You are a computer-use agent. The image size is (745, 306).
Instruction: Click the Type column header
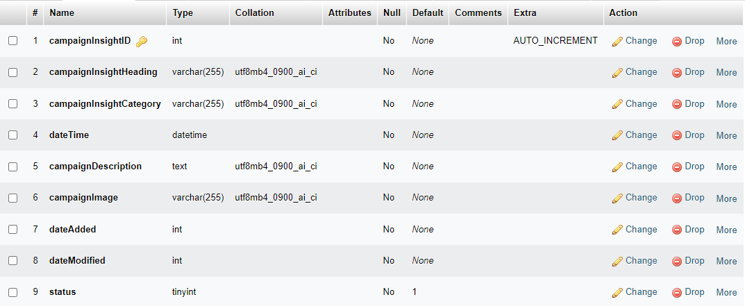pyautogui.click(x=183, y=12)
